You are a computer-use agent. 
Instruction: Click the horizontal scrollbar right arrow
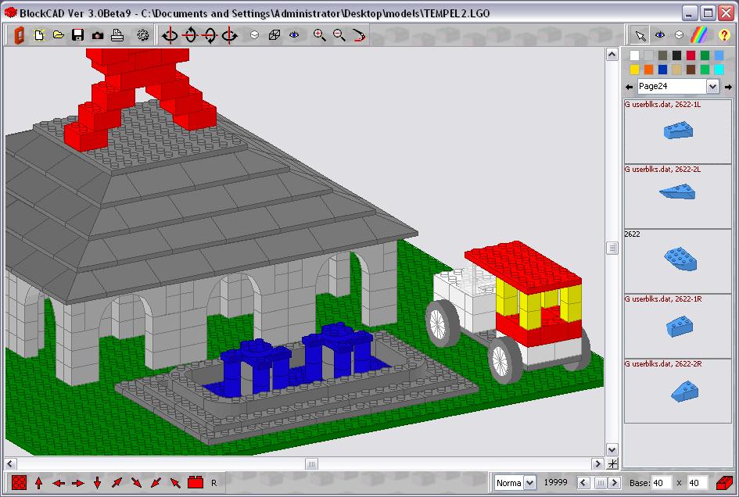coord(597,464)
